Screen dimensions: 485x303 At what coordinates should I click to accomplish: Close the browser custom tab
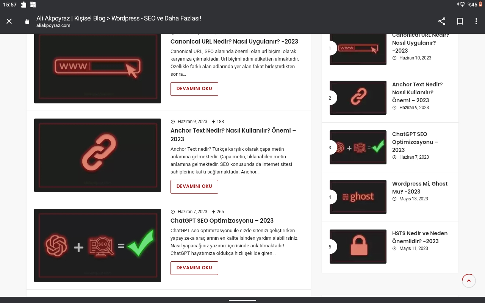click(x=9, y=22)
